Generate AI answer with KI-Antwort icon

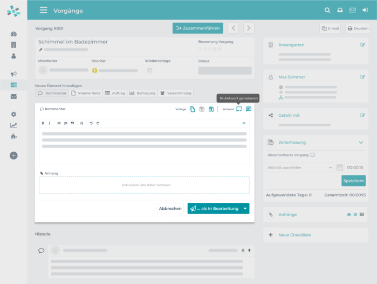click(x=239, y=109)
